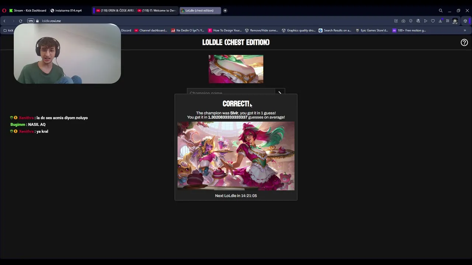Click the loldle.rovi.me address bar
Viewport: 472px width, 265px height.
[x=51, y=21]
